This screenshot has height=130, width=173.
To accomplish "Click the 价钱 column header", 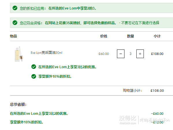I will point(104,36).
